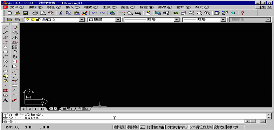Image resolution: width=274 pixels, height=130 pixels.
Task: Select the Array modify tool
Action: 15,47
